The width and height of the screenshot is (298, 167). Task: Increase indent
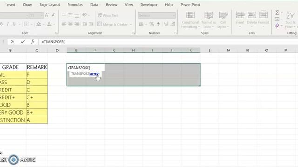pyautogui.click(x=91, y=24)
